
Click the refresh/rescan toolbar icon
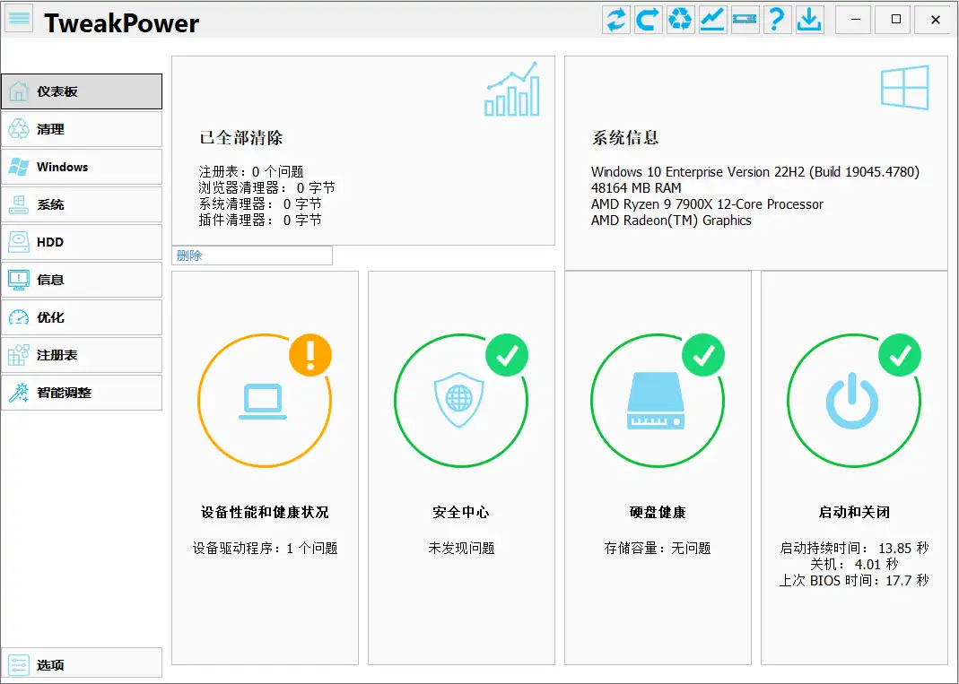(x=616, y=19)
